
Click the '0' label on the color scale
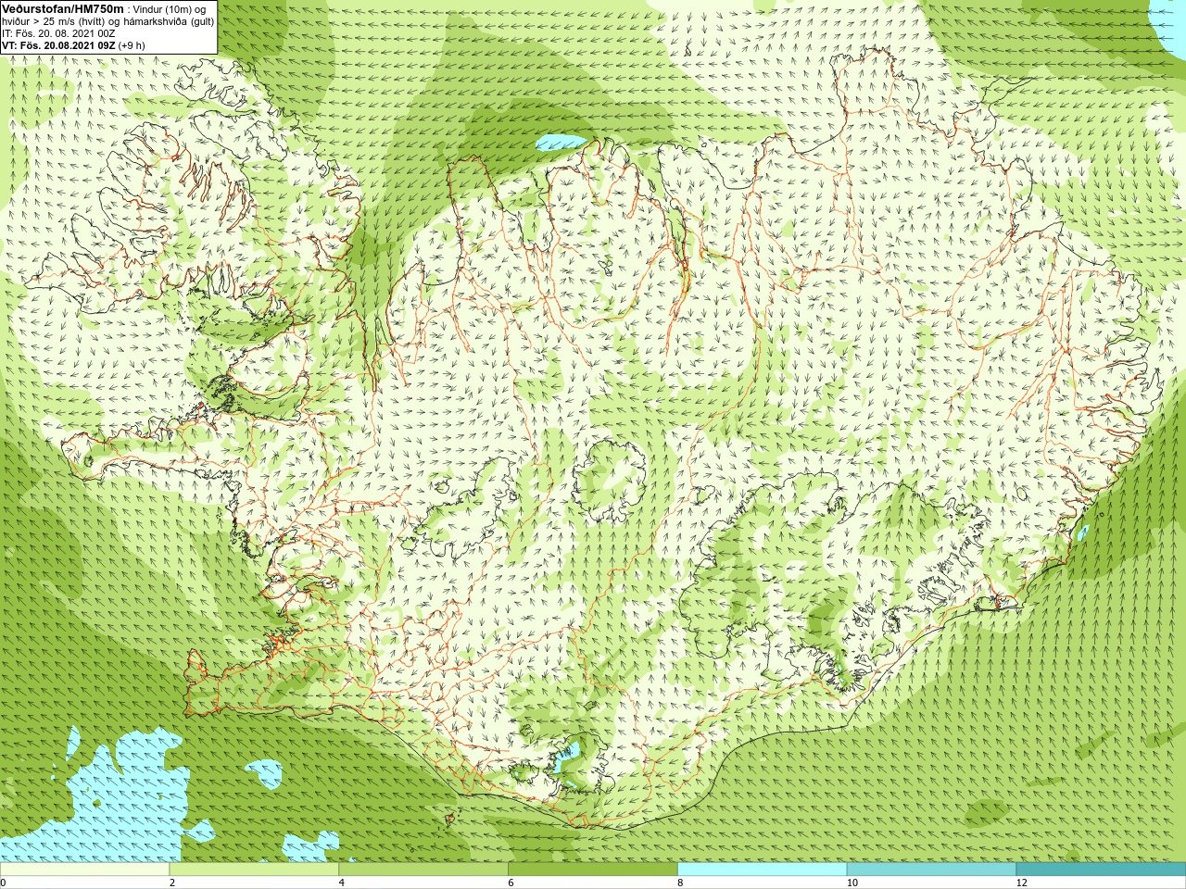(3, 883)
